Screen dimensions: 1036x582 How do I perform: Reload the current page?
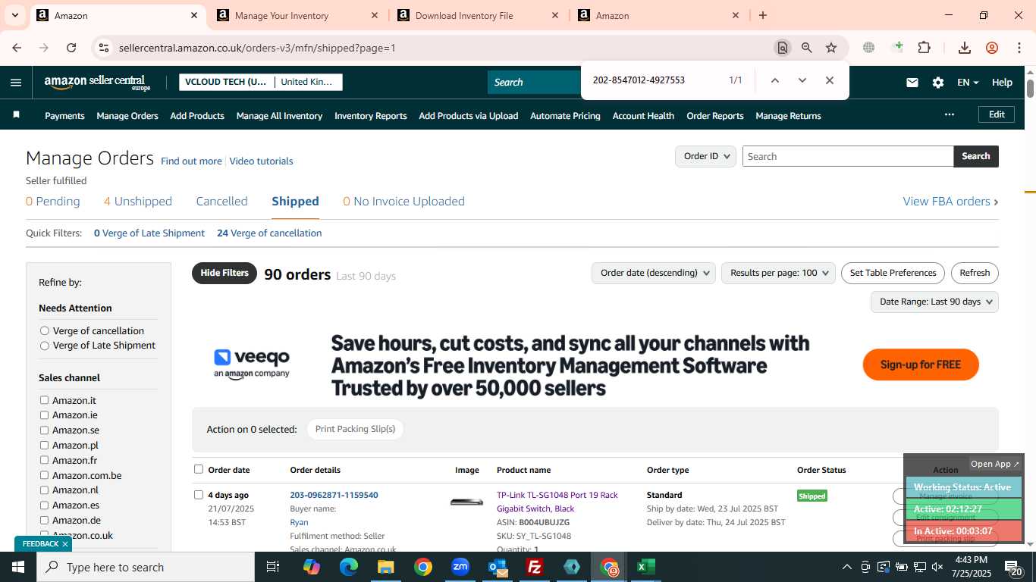[x=71, y=48]
